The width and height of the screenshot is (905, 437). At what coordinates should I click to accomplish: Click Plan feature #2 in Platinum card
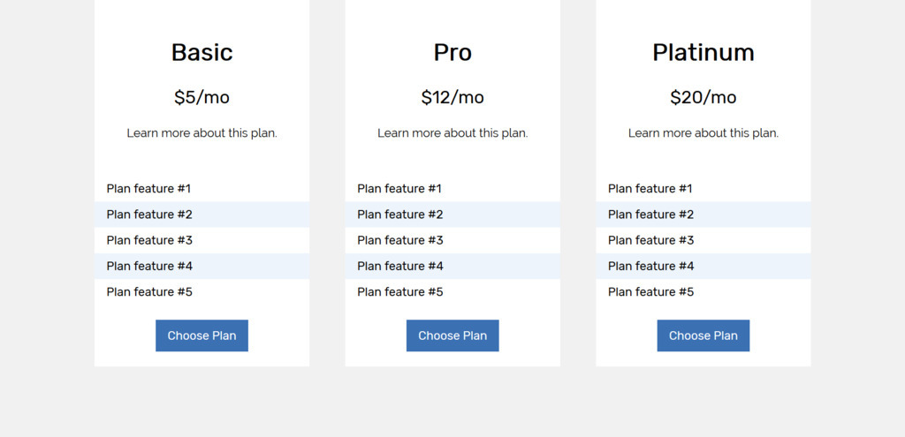(x=651, y=215)
